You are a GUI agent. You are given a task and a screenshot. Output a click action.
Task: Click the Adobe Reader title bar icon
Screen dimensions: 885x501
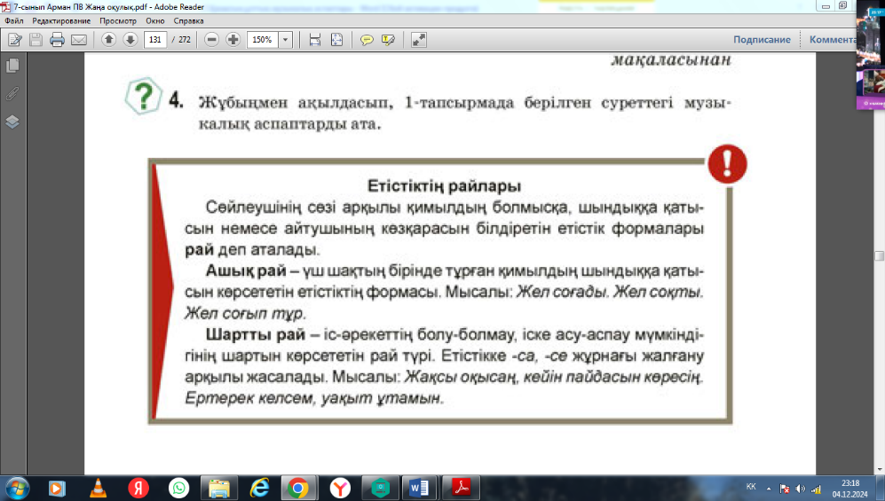tap(6, 7)
